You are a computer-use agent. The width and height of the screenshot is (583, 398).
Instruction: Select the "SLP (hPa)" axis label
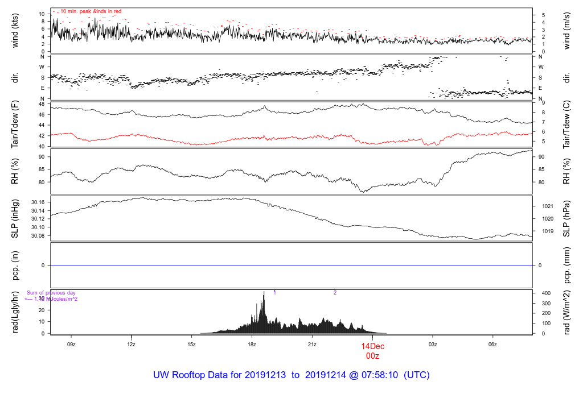click(x=566, y=218)
